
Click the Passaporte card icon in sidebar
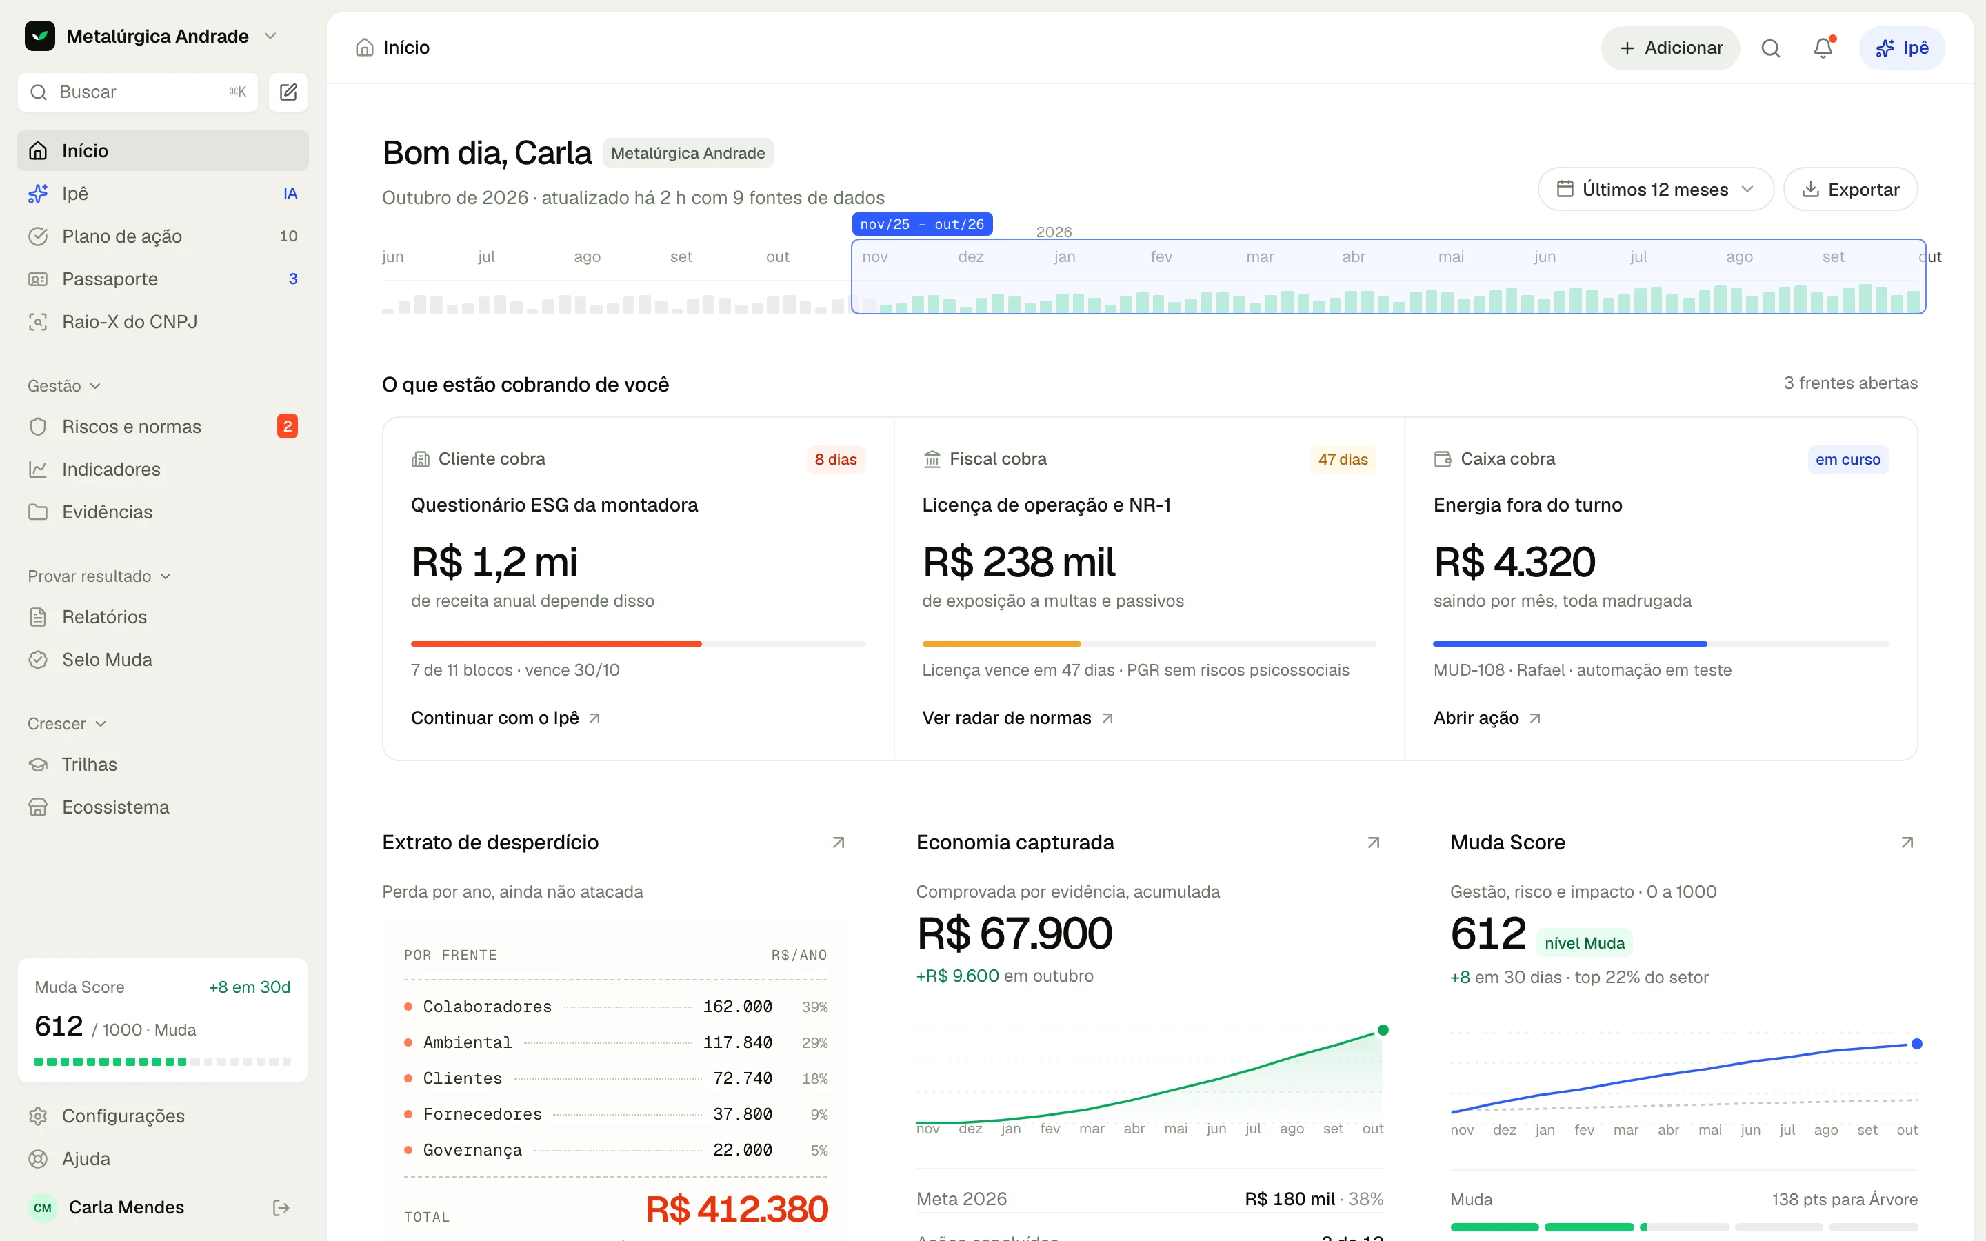point(38,279)
